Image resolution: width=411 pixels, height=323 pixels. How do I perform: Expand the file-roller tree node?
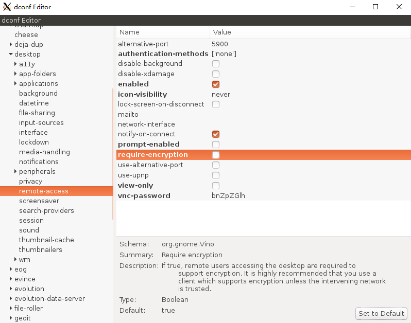point(11,308)
